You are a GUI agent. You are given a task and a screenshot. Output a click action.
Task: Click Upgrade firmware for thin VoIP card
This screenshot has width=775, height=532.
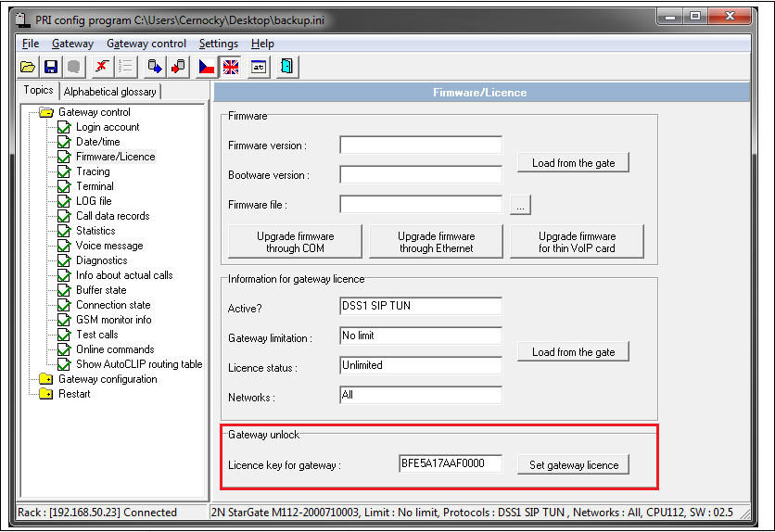[x=577, y=242]
